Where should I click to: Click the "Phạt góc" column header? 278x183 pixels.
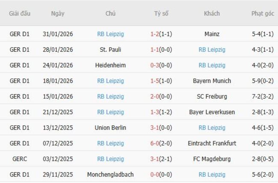(x=263, y=14)
